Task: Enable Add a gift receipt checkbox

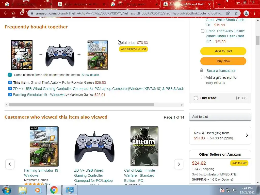Action: click(203, 77)
